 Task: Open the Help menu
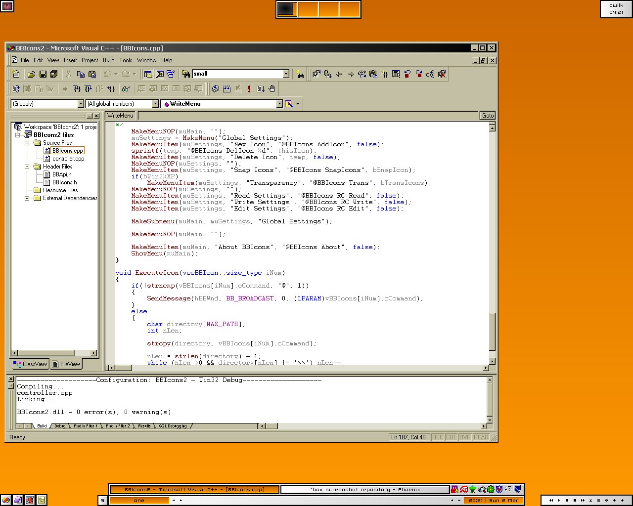tap(167, 60)
